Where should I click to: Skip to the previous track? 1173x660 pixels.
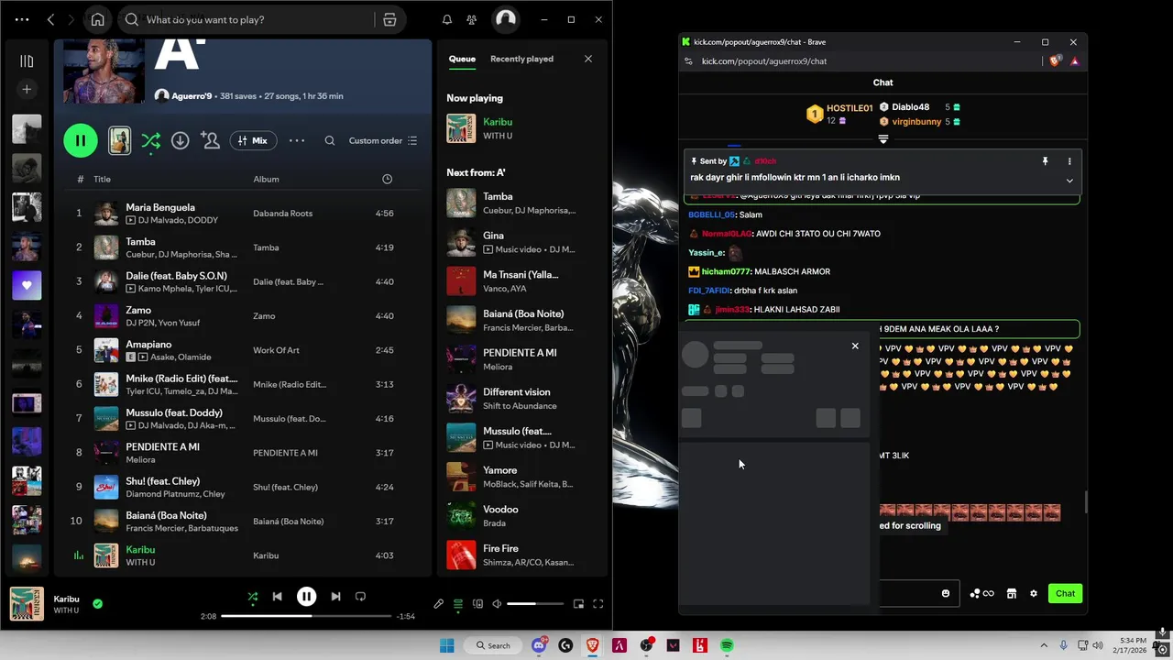coord(277,597)
